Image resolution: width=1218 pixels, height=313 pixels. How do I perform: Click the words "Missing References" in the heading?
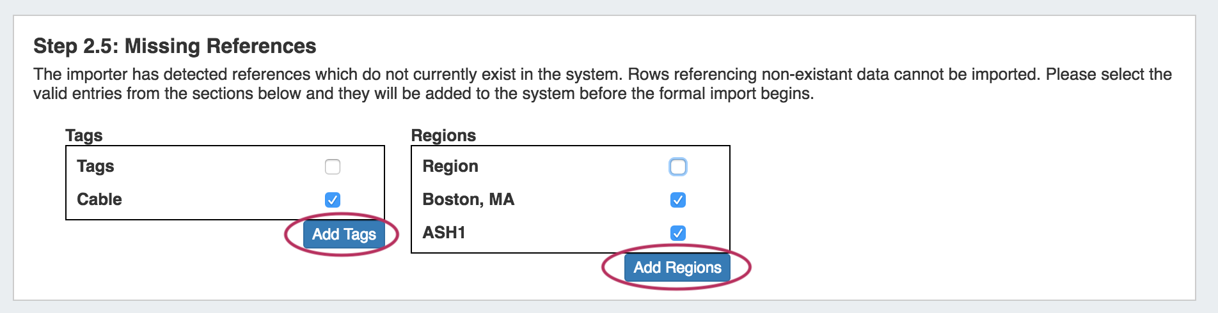(x=220, y=46)
